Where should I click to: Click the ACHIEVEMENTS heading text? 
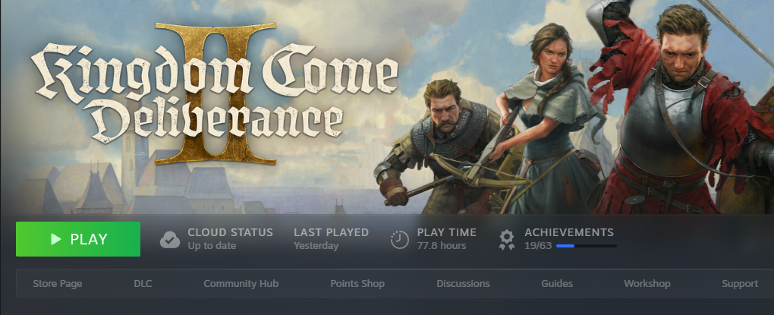pyautogui.click(x=569, y=232)
